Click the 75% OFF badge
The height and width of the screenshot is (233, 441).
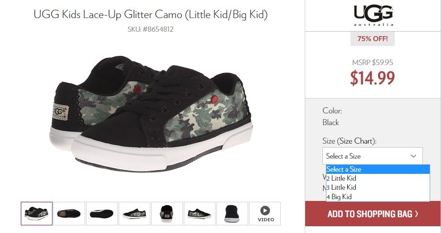pyautogui.click(x=373, y=39)
